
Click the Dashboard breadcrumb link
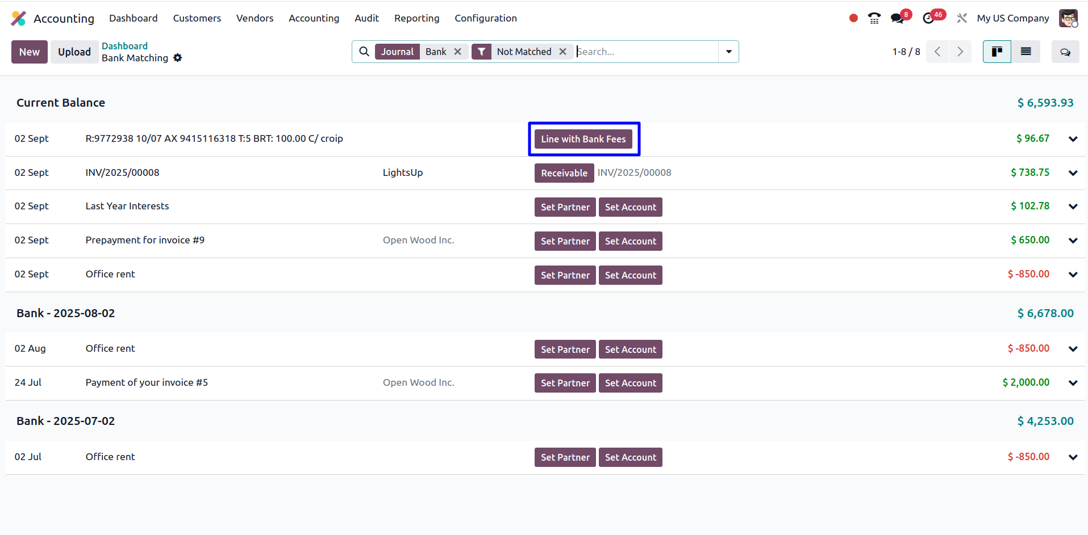click(124, 46)
